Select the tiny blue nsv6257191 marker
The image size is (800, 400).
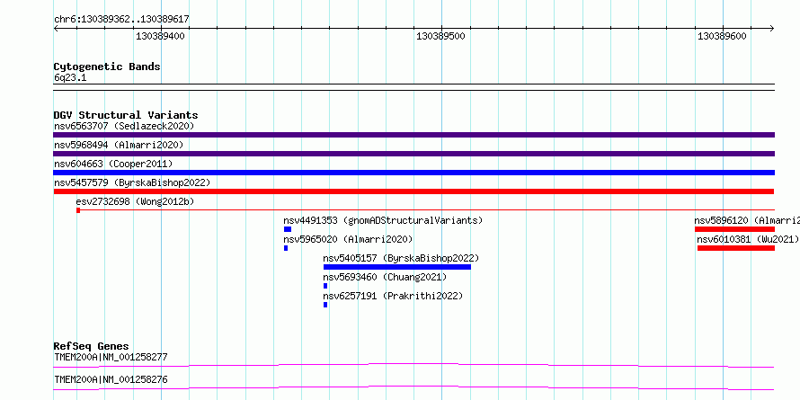click(325, 305)
